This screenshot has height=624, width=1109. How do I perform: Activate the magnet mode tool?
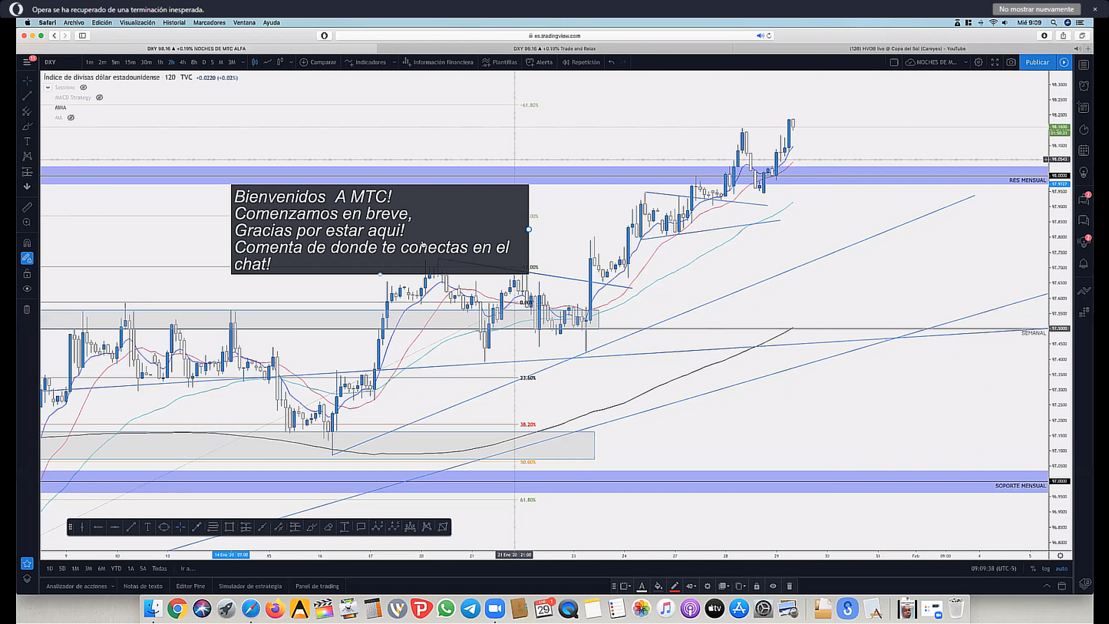tap(27, 243)
